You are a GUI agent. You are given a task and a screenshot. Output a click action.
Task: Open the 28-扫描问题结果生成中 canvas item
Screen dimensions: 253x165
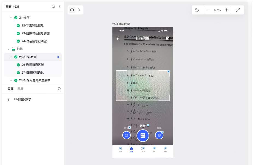(34, 80)
